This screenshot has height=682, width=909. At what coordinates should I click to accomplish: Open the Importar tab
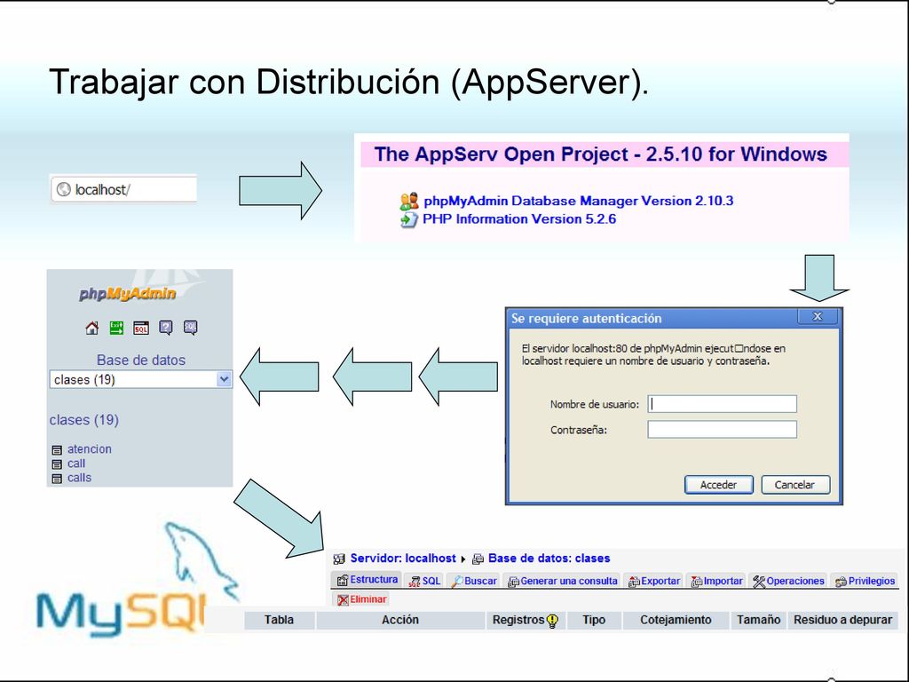click(x=716, y=581)
